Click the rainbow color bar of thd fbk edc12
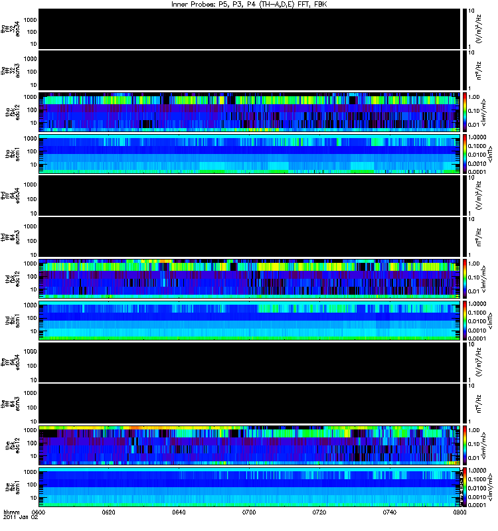The image size is (498, 531). (x=464, y=278)
